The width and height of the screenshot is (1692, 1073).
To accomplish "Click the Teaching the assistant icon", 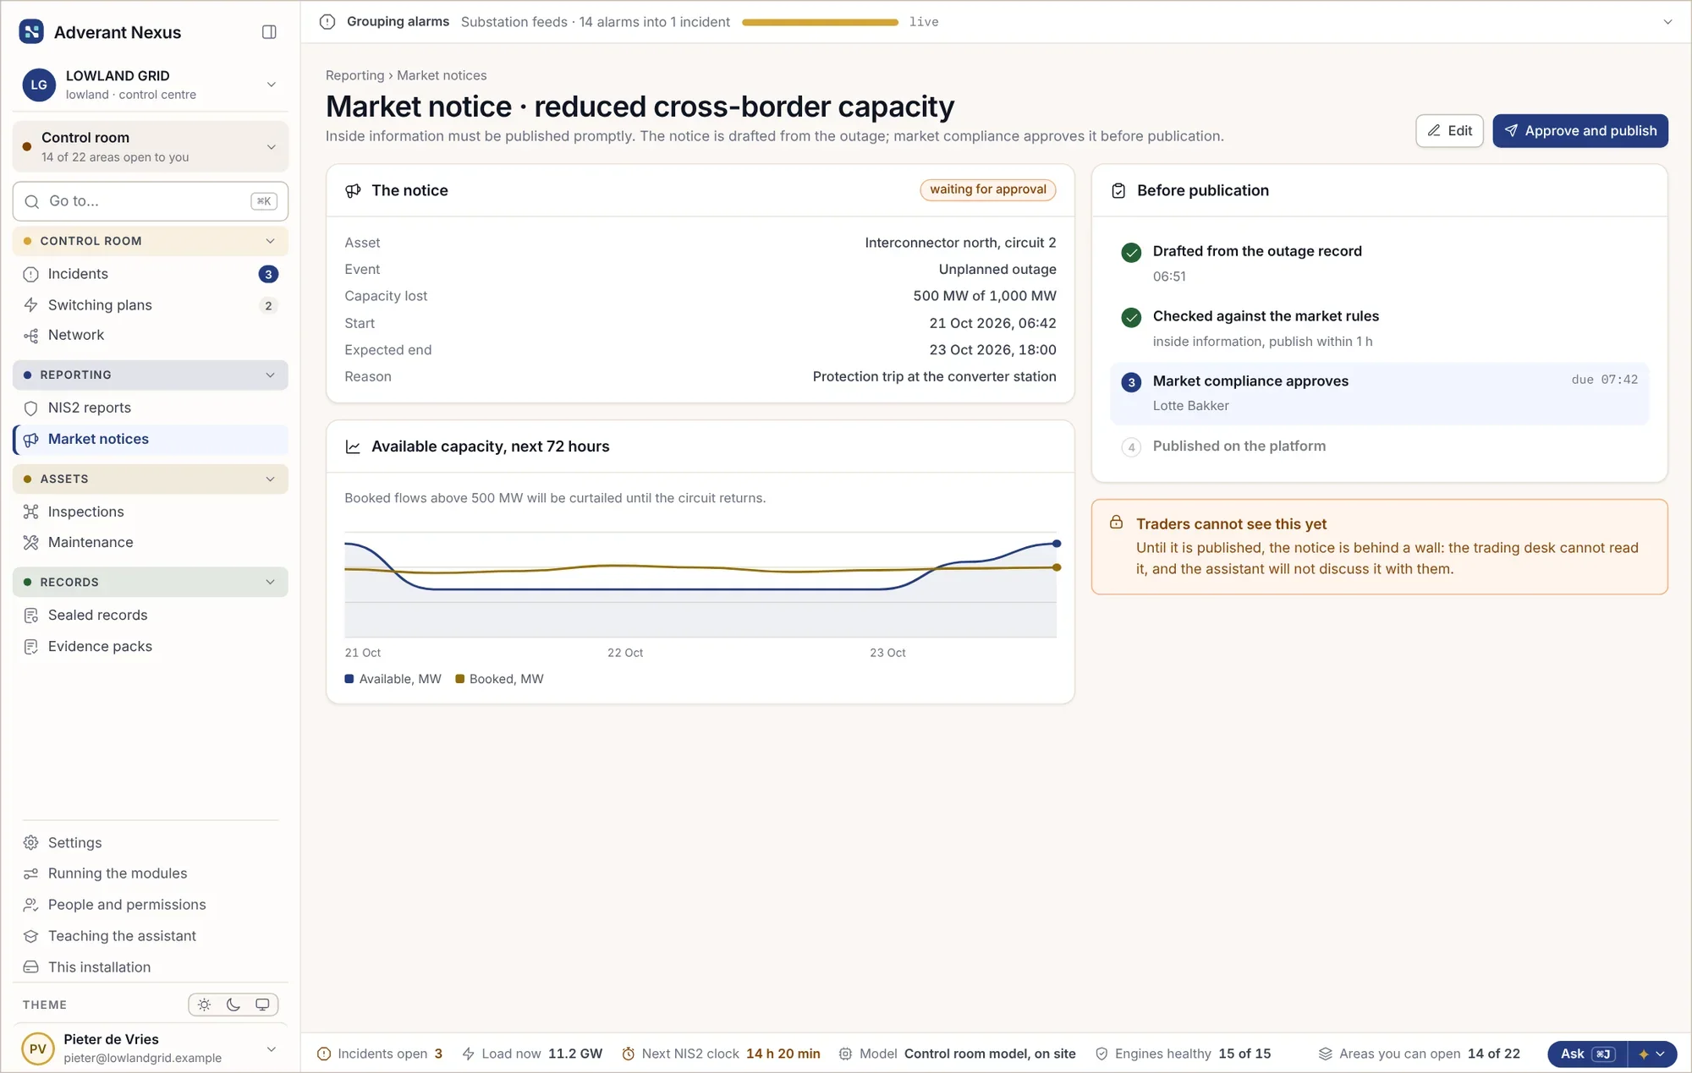I will pos(31,936).
